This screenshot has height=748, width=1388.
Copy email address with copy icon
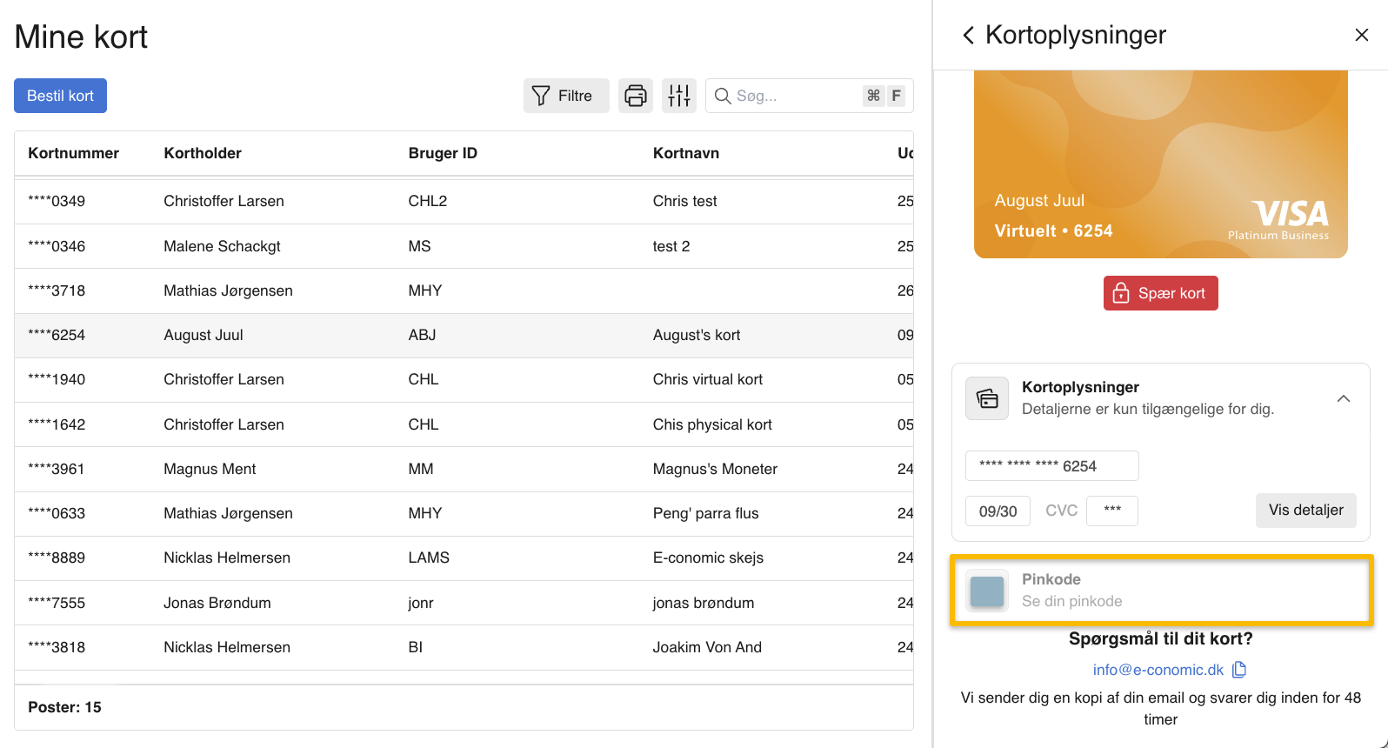(1239, 670)
